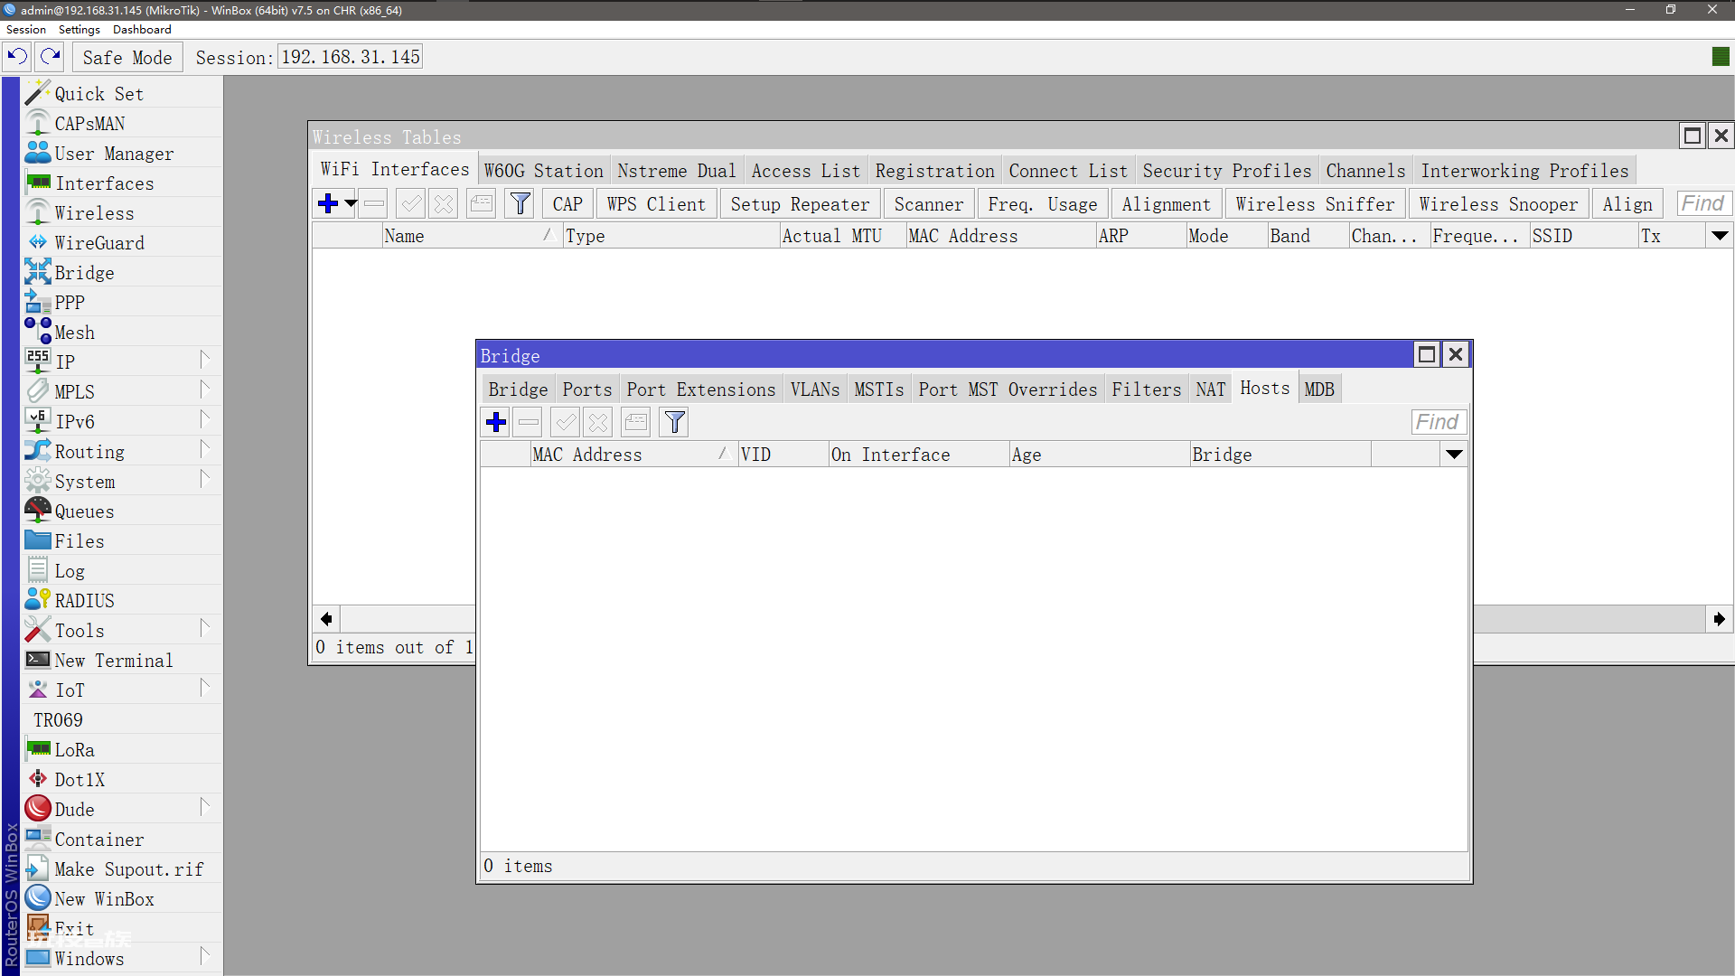Toggle Safe Mode on

(127, 57)
